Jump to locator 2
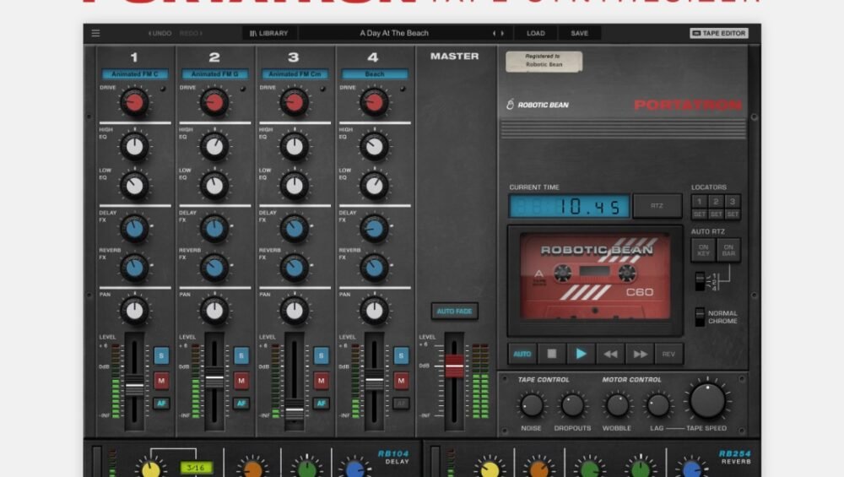844x477 pixels. [x=716, y=201]
